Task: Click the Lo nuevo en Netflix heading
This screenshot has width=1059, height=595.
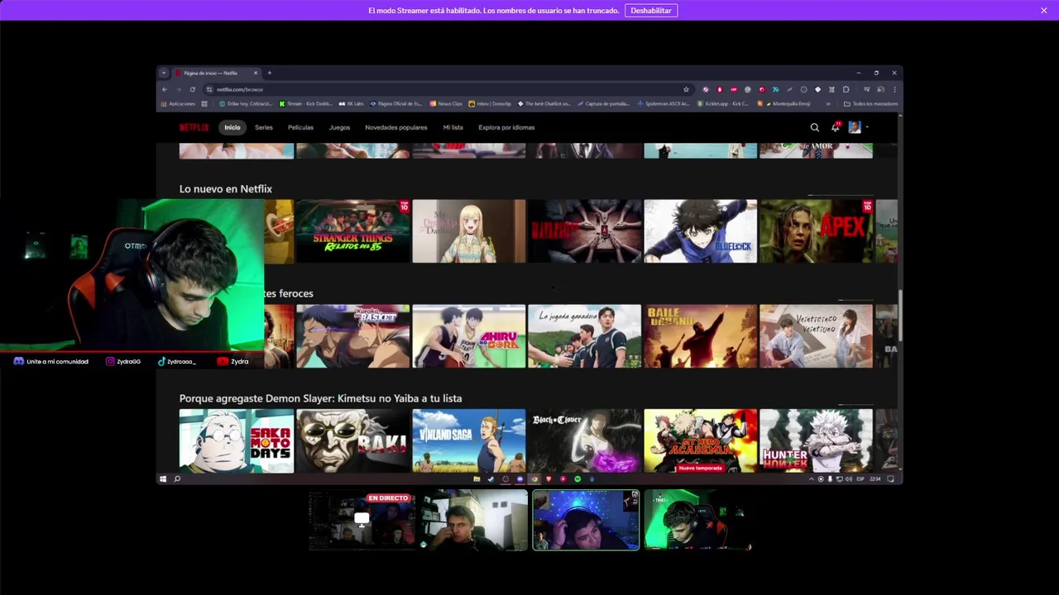Action: [x=226, y=189]
